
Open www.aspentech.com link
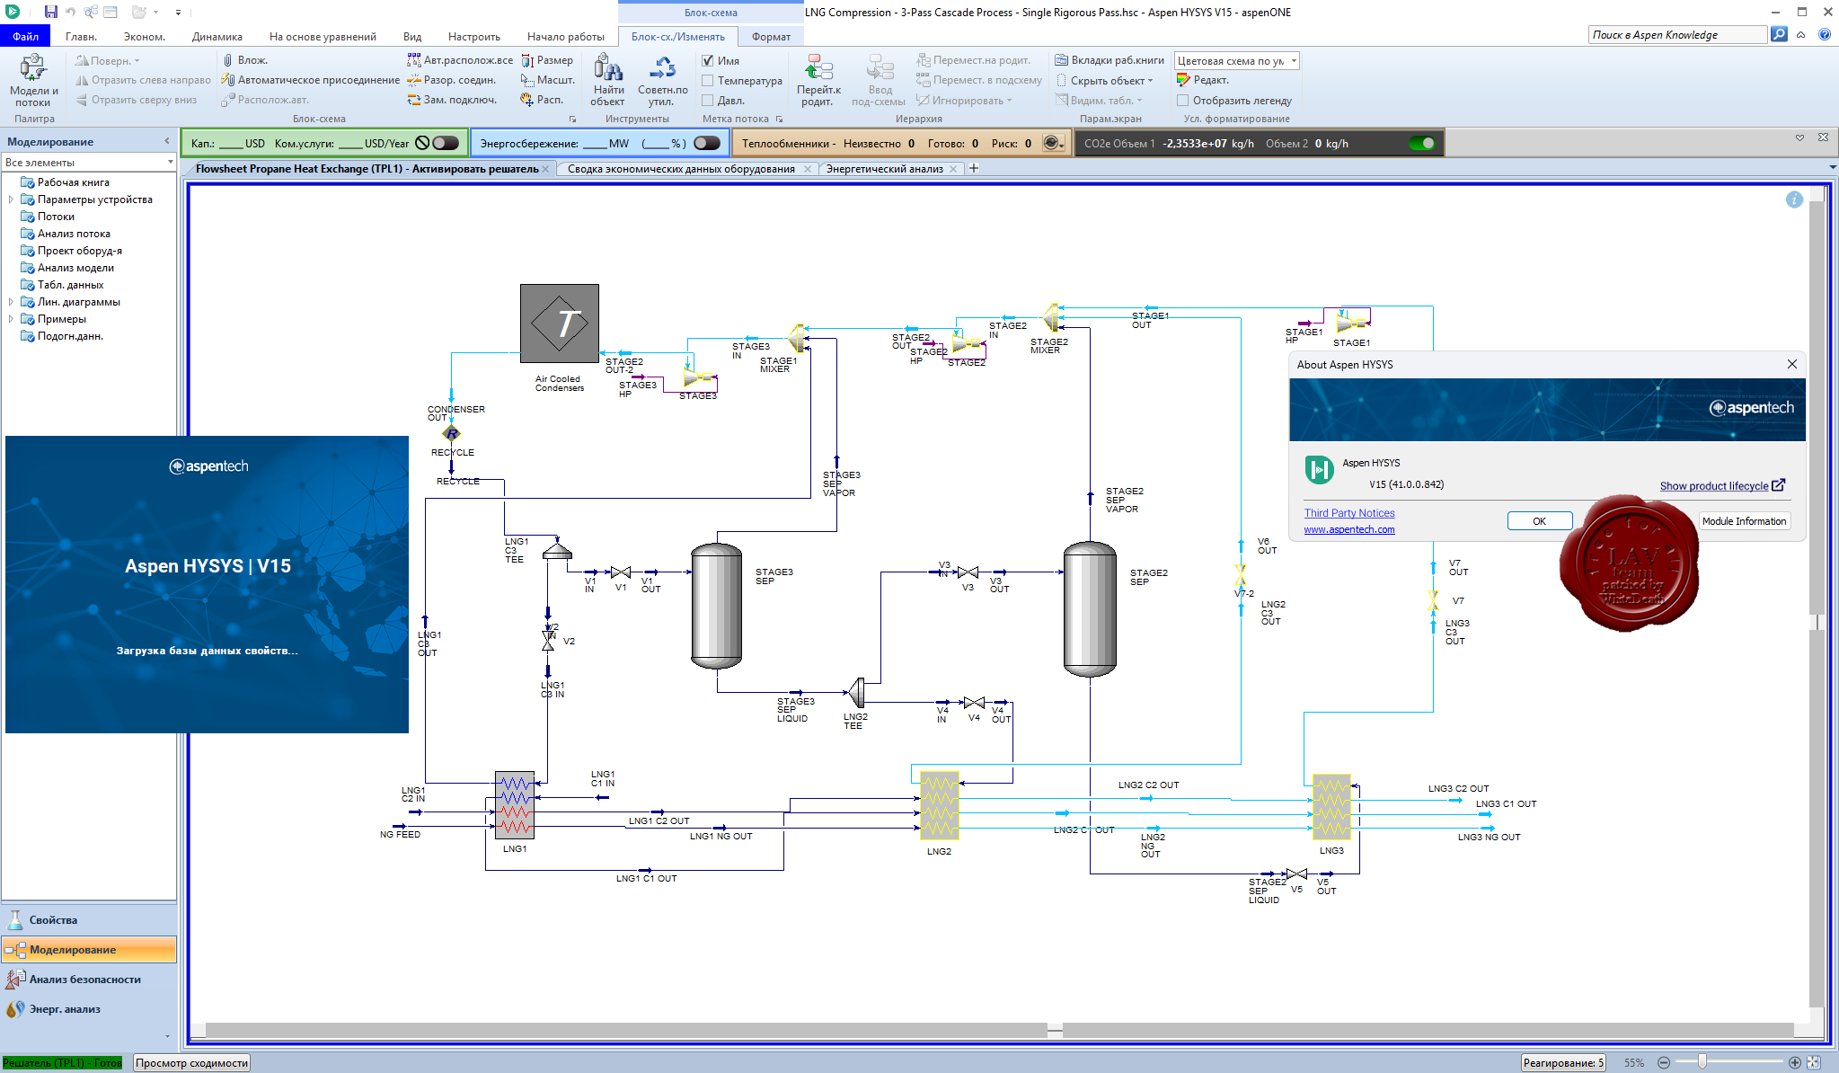pos(1349,529)
